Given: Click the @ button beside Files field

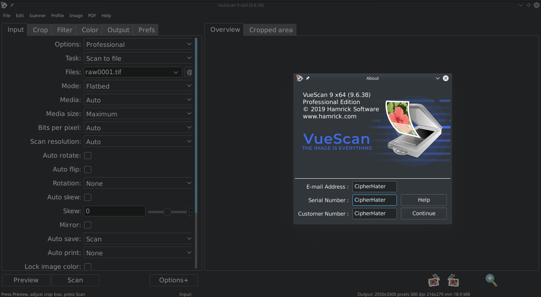Looking at the screenshot, I should 189,72.
